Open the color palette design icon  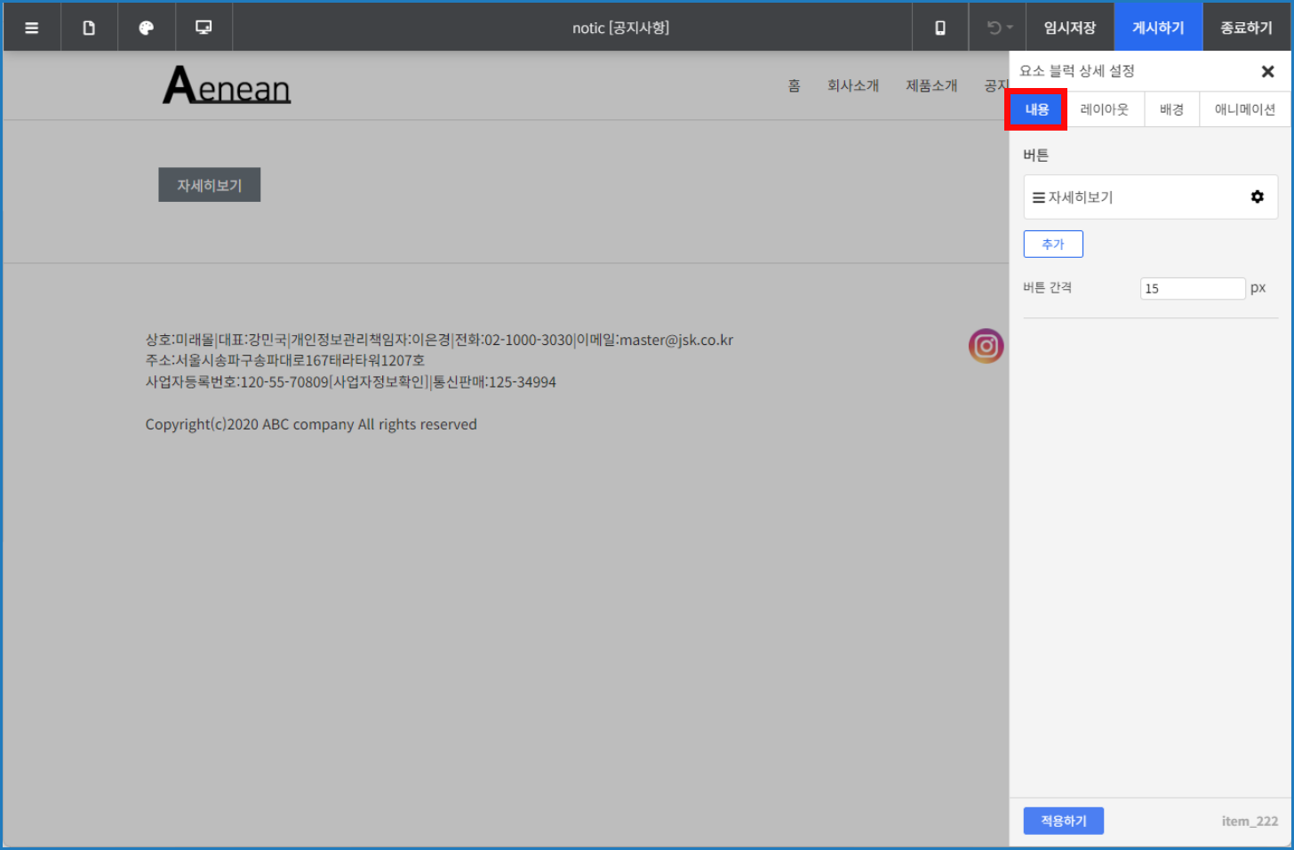[147, 28]
